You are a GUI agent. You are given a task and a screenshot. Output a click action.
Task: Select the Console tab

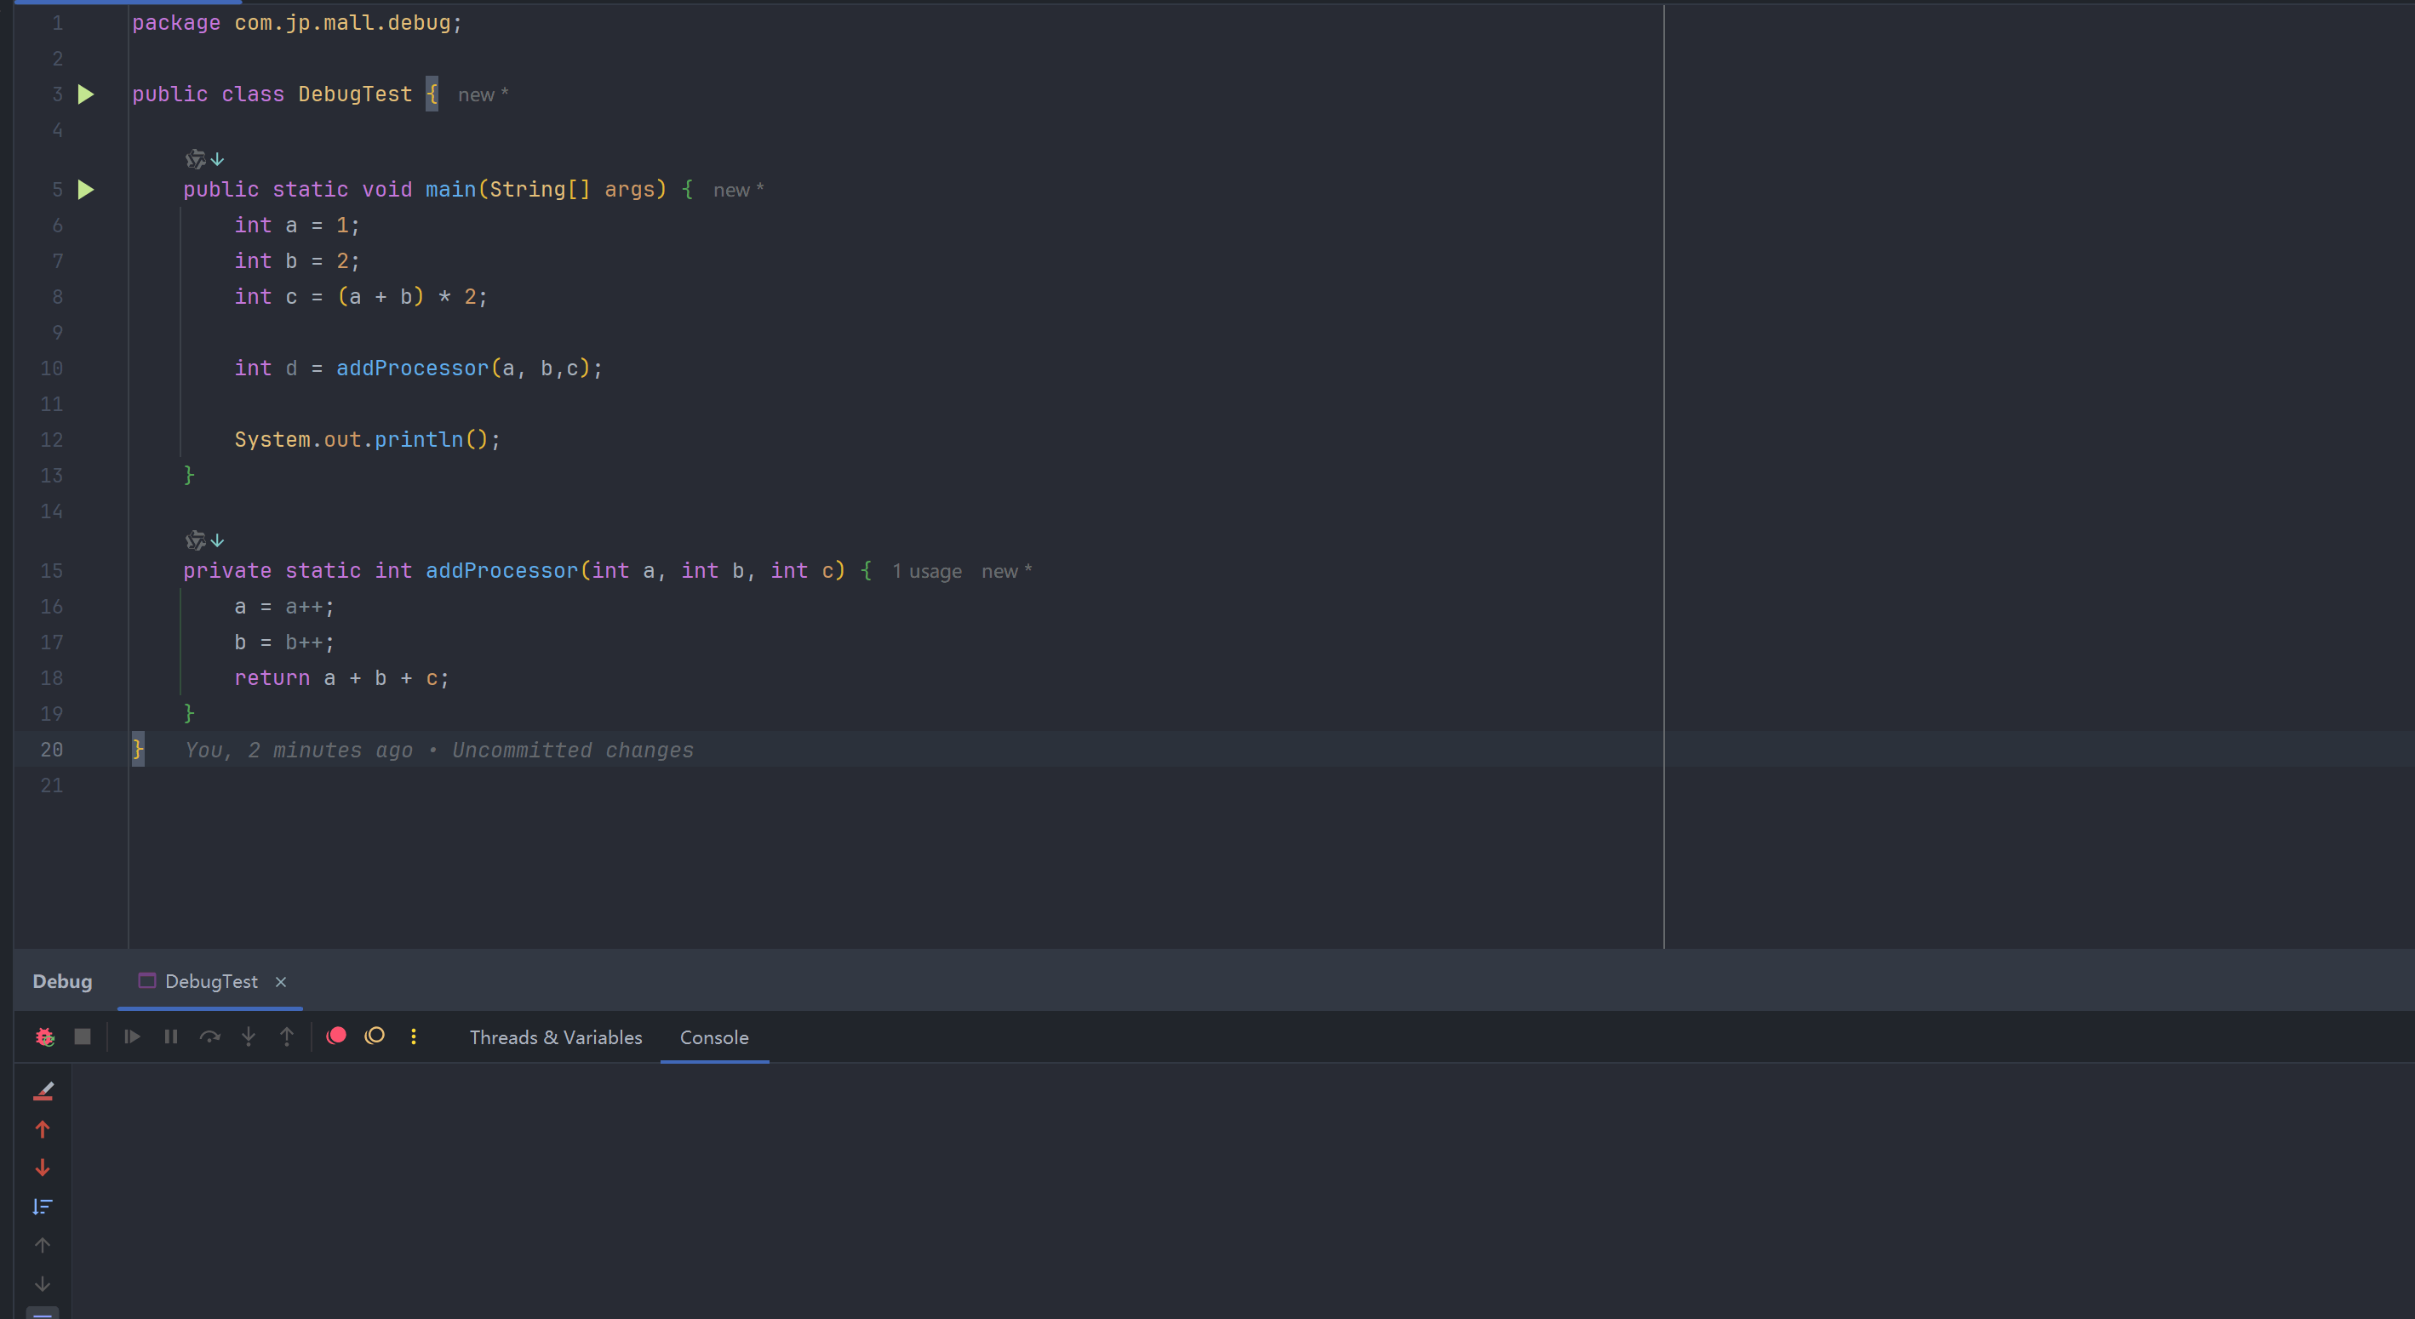point(713,1038)
